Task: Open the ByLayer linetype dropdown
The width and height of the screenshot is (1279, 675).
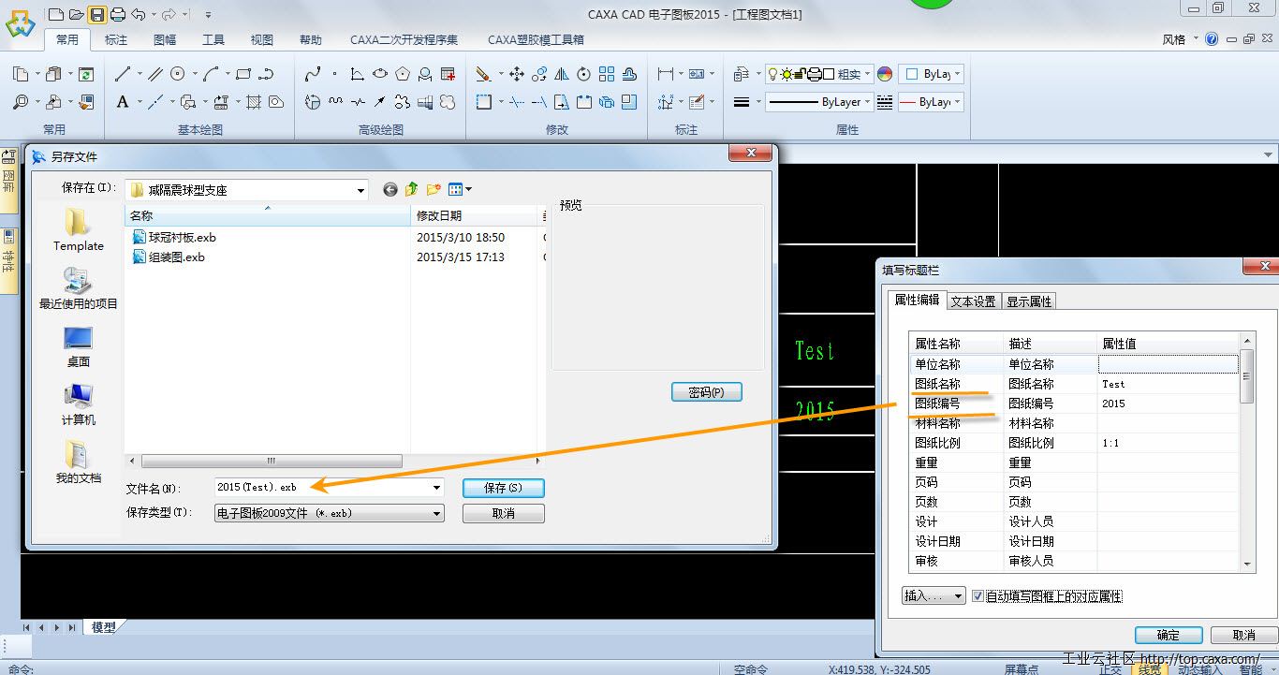Action: point(868,102)
